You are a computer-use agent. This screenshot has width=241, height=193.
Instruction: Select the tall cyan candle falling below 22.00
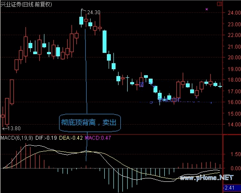104,42
